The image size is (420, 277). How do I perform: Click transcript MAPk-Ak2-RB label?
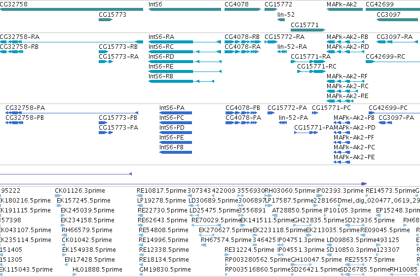pos(347,36)
